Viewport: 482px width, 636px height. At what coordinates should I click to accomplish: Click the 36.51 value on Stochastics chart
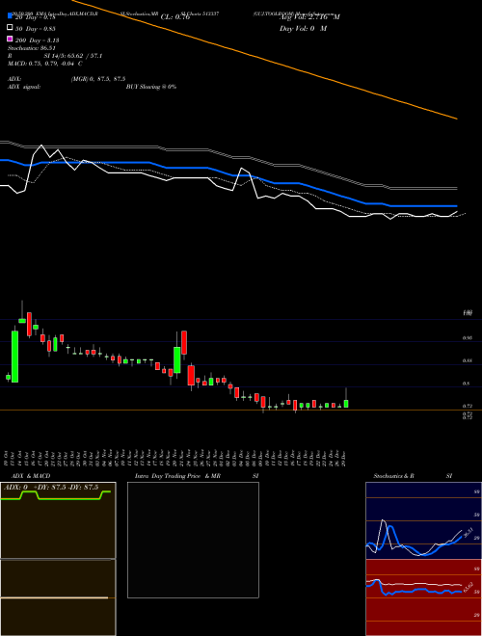(468, 532)
